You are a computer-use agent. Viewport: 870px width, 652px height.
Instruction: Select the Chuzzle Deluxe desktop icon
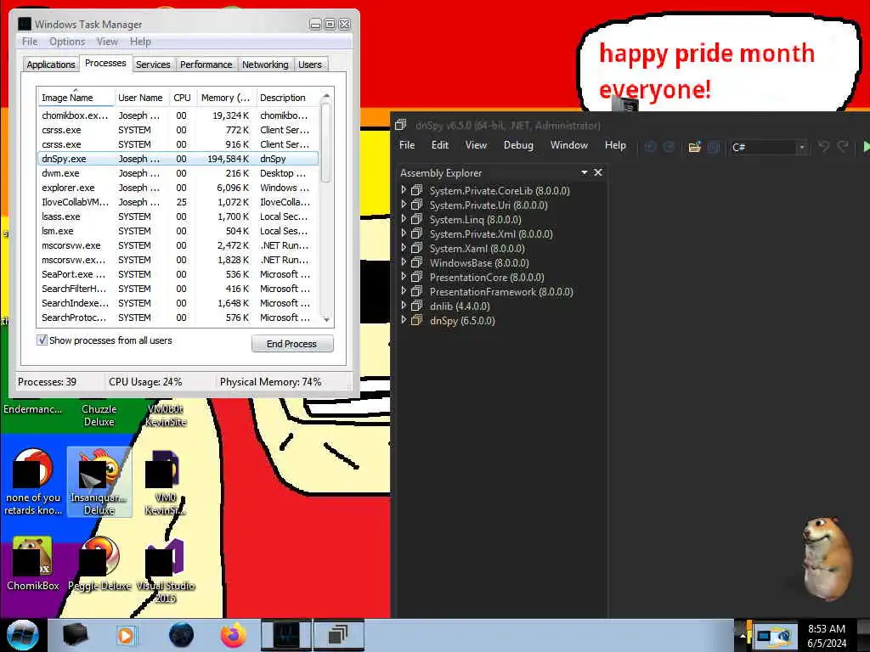point(99,415)
